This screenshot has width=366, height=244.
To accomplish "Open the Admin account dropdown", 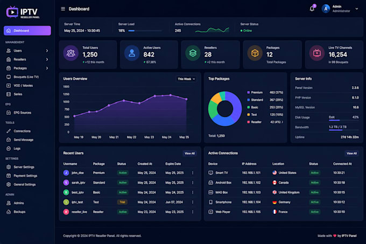I will [357, 9].
